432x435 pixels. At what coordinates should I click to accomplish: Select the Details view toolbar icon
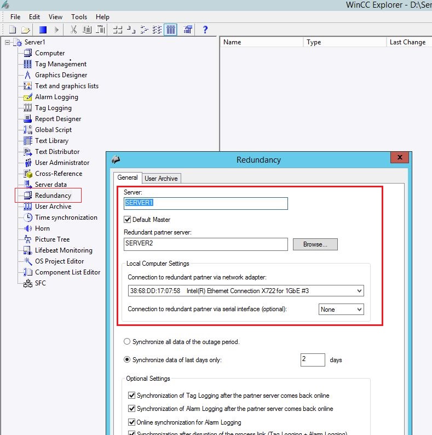click(x=170, y=30)
